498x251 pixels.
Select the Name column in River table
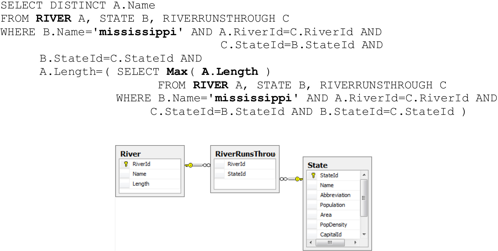point(139,174)
